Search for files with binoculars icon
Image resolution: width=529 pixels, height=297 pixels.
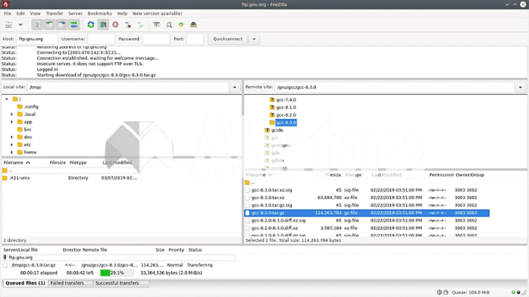tap(193, 24)
